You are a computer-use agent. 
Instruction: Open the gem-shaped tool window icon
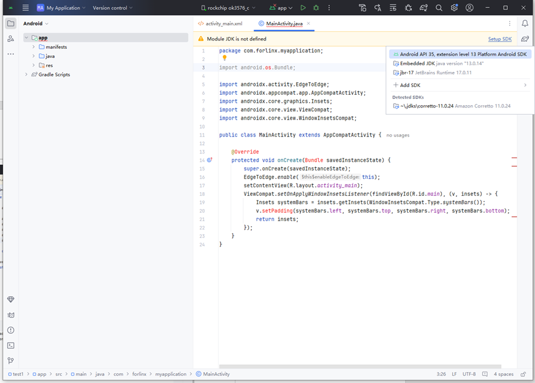coord(11,300)
